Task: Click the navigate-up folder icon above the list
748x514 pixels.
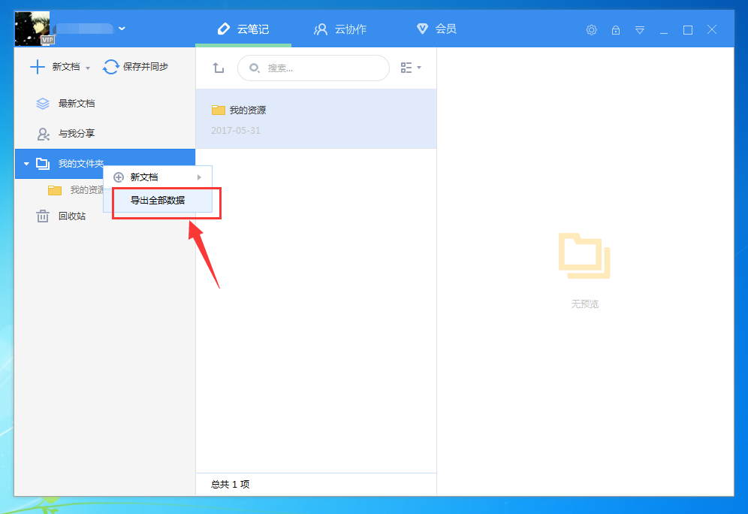Action: click(219, 67)
